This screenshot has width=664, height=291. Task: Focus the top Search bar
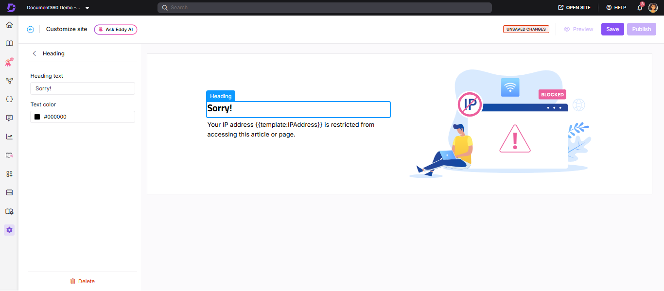pos(325,8)
